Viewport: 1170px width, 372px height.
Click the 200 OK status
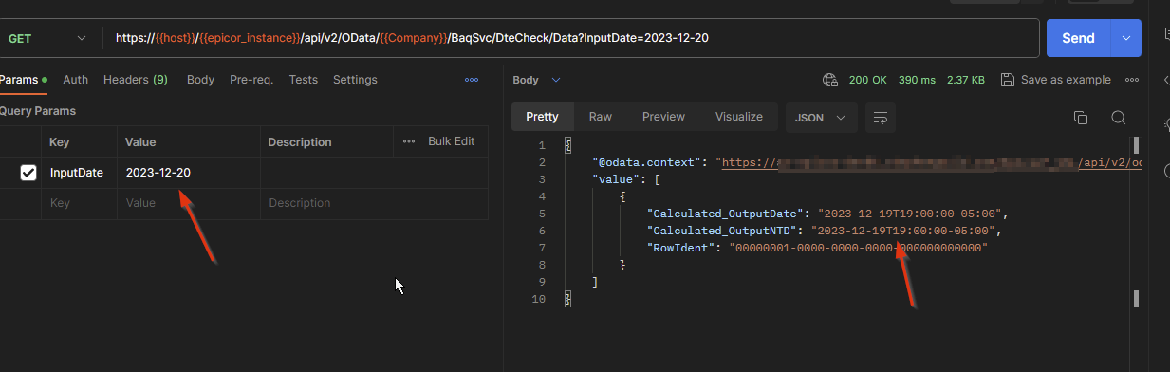coord(868,80)
